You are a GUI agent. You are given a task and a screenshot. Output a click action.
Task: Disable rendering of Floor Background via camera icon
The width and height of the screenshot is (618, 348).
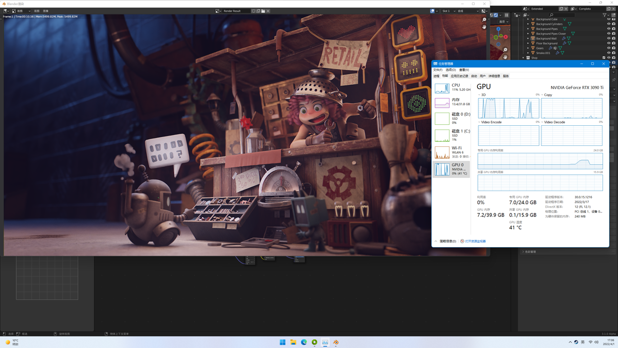tap(614, 43)
